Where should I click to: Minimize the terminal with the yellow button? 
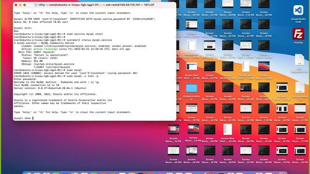[20, 5]
